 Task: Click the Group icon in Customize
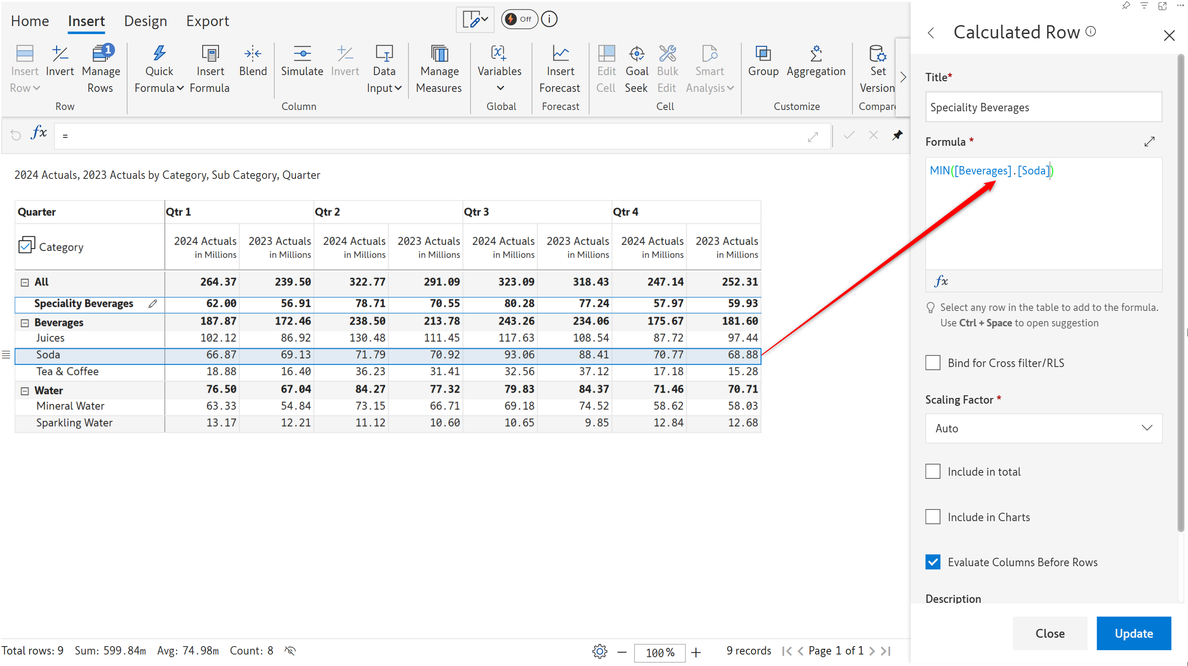click(x=763, y=54)
